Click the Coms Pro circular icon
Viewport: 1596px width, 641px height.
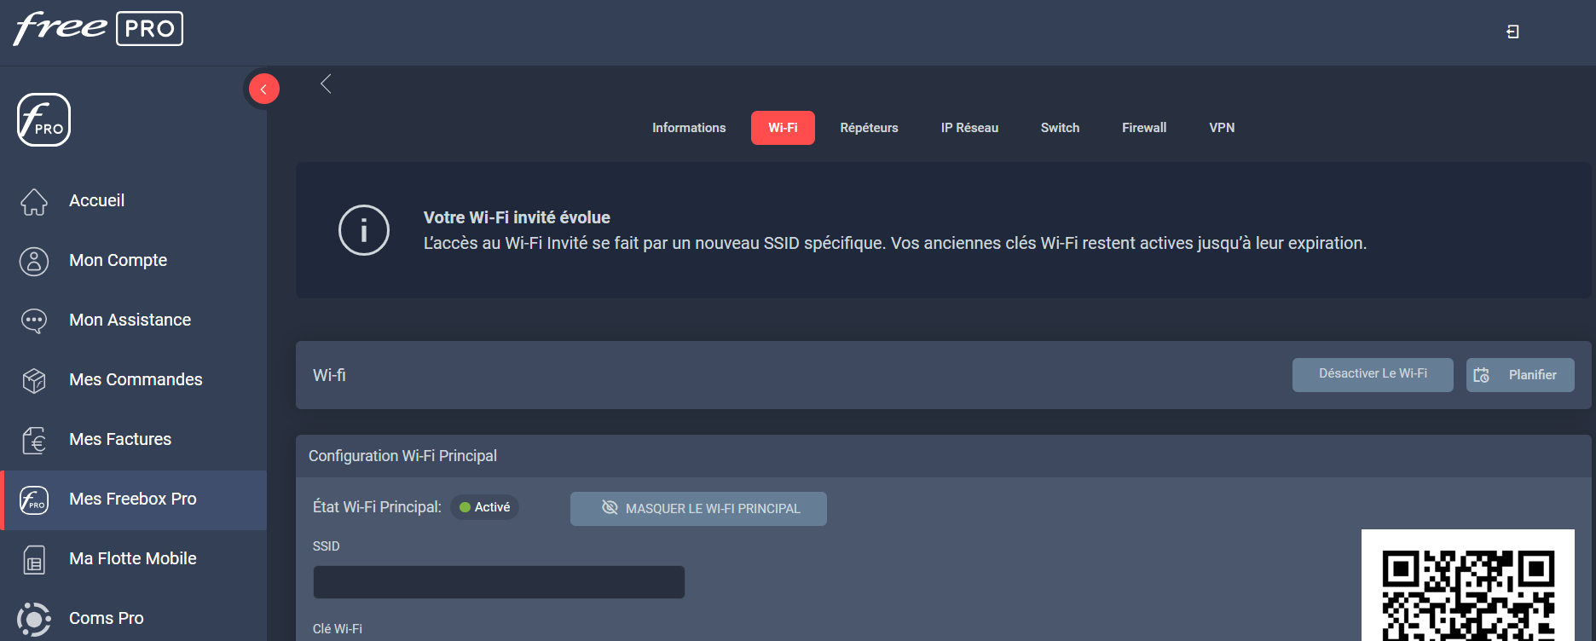point(34,619)
